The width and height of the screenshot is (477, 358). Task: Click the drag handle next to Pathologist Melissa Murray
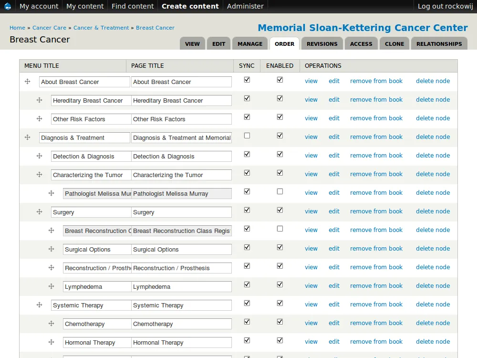pos(51,193)
